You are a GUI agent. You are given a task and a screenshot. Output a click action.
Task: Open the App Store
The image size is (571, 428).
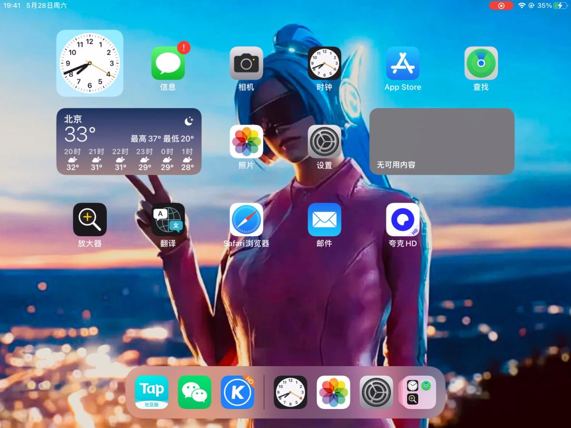[x=403, y=63]
